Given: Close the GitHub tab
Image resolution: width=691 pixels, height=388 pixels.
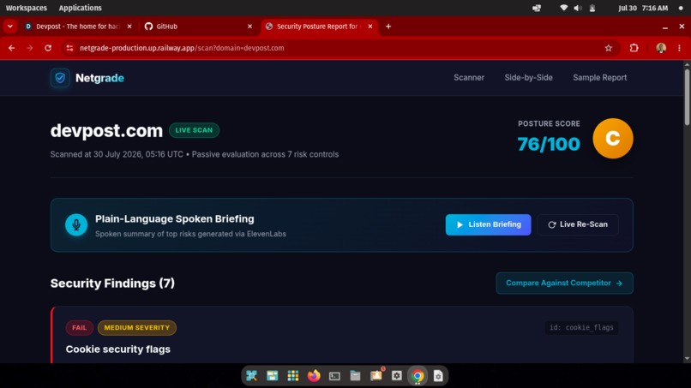Looking at the screenshot, I should tap(249, 27).
